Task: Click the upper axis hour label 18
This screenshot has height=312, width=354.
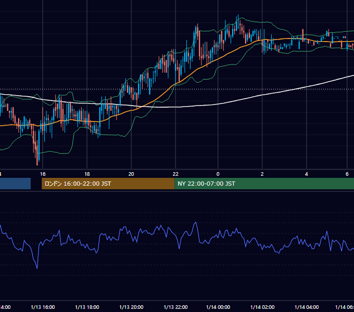Action: point(87,174)
